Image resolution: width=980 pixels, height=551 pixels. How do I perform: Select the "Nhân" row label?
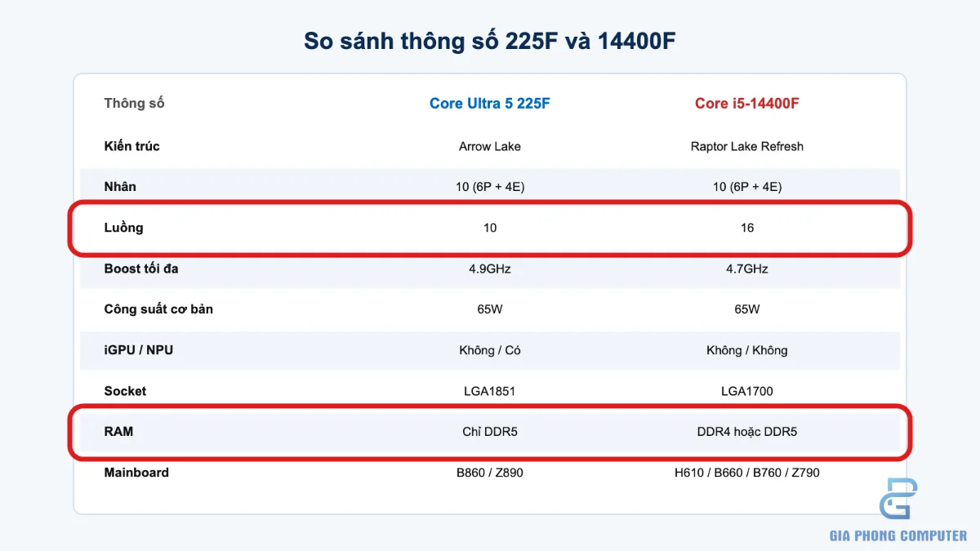(120, 187)
